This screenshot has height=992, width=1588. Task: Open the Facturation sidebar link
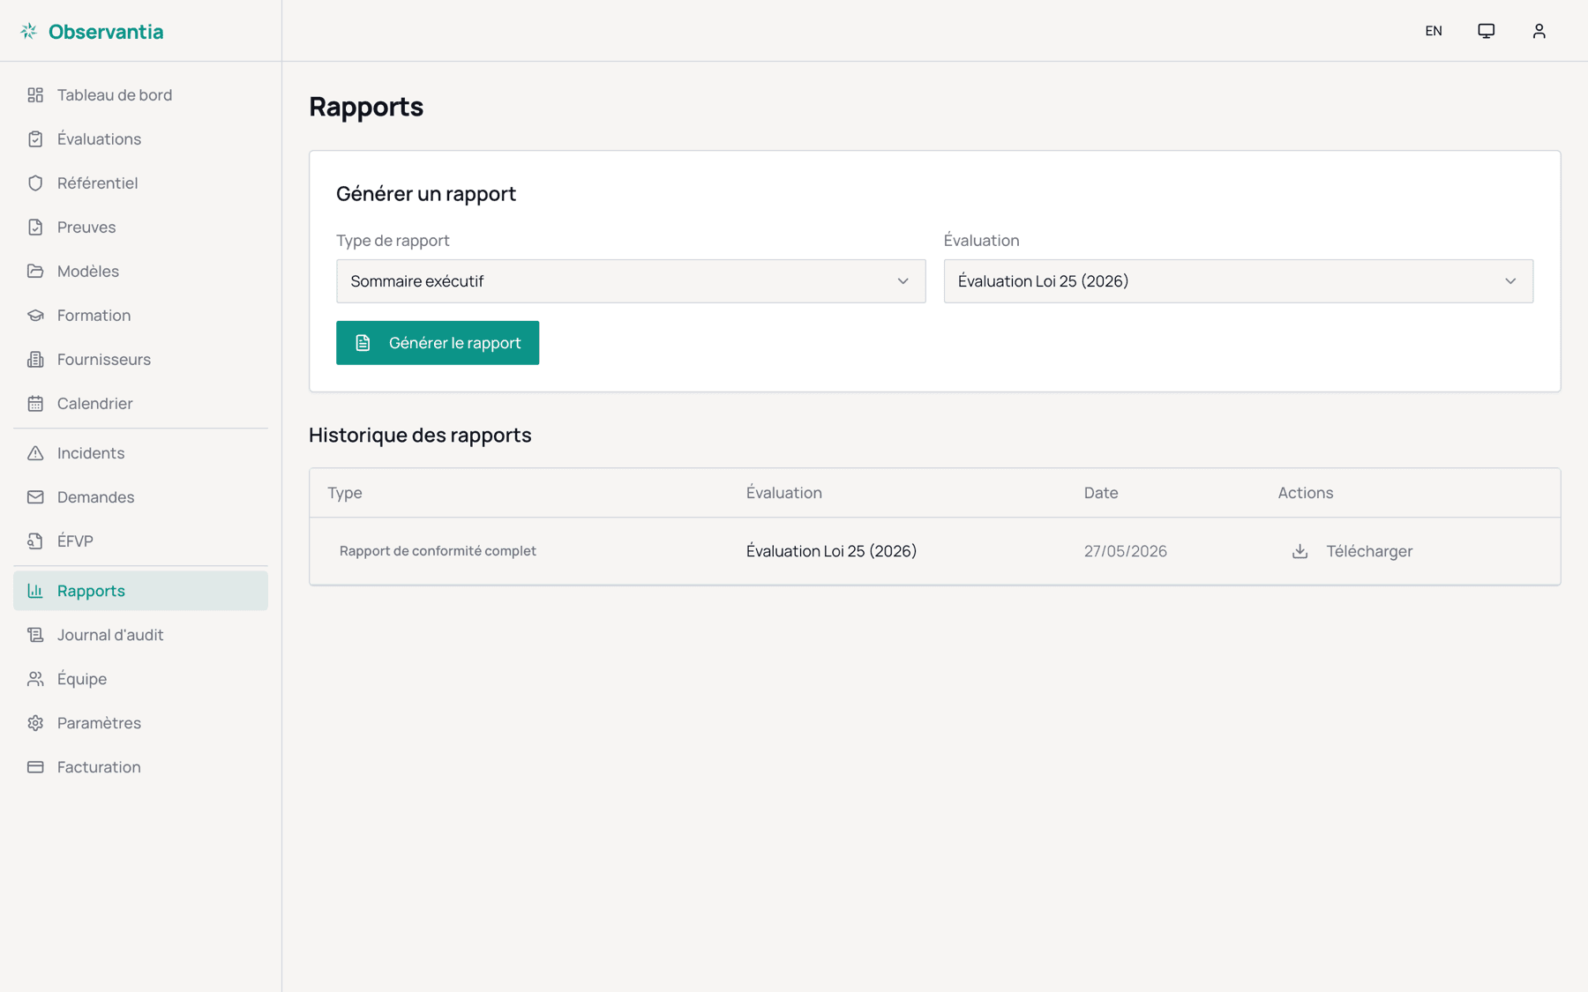click(140, 766)
